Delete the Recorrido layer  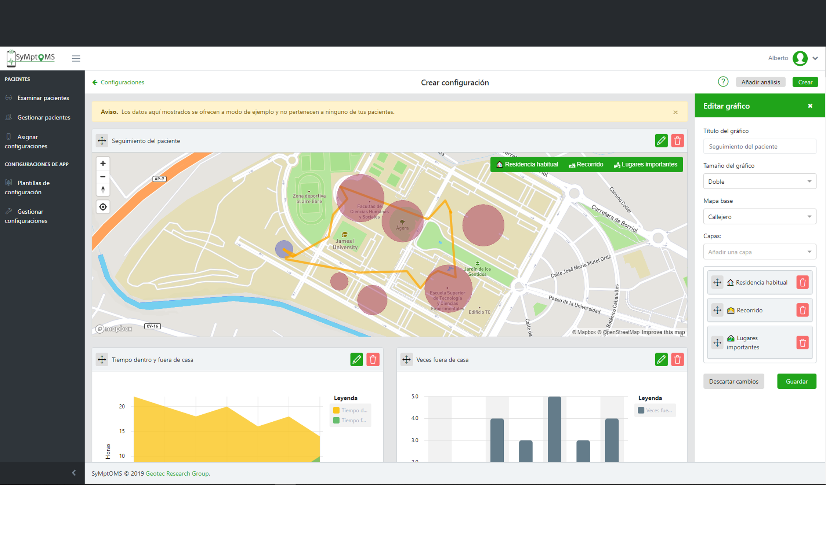coord(802,310)
